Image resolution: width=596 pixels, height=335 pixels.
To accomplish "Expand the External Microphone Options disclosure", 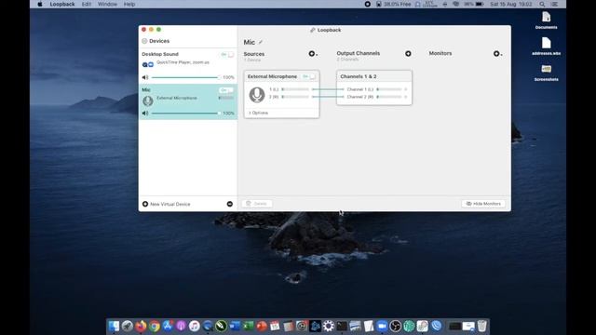I will click(258, 113).
